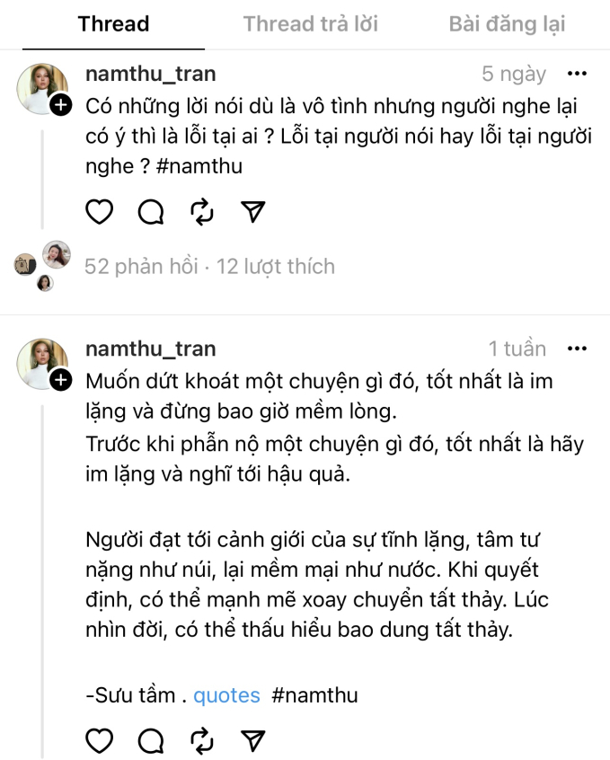Open the replier avatars under first post

[x=42, y=266]
